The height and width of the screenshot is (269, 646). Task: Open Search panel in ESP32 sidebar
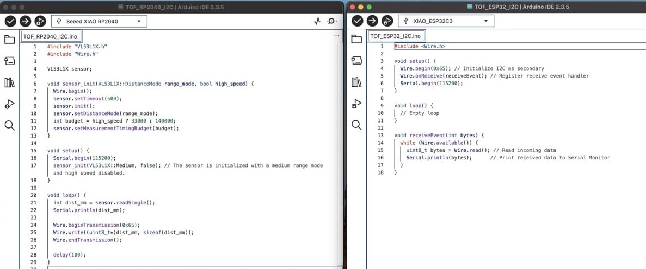356,125
